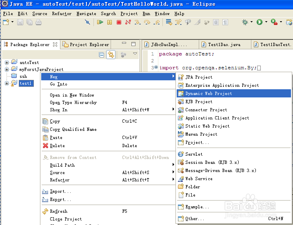Click Close Project in context menu
293x225 pixels.
point(108,219)
